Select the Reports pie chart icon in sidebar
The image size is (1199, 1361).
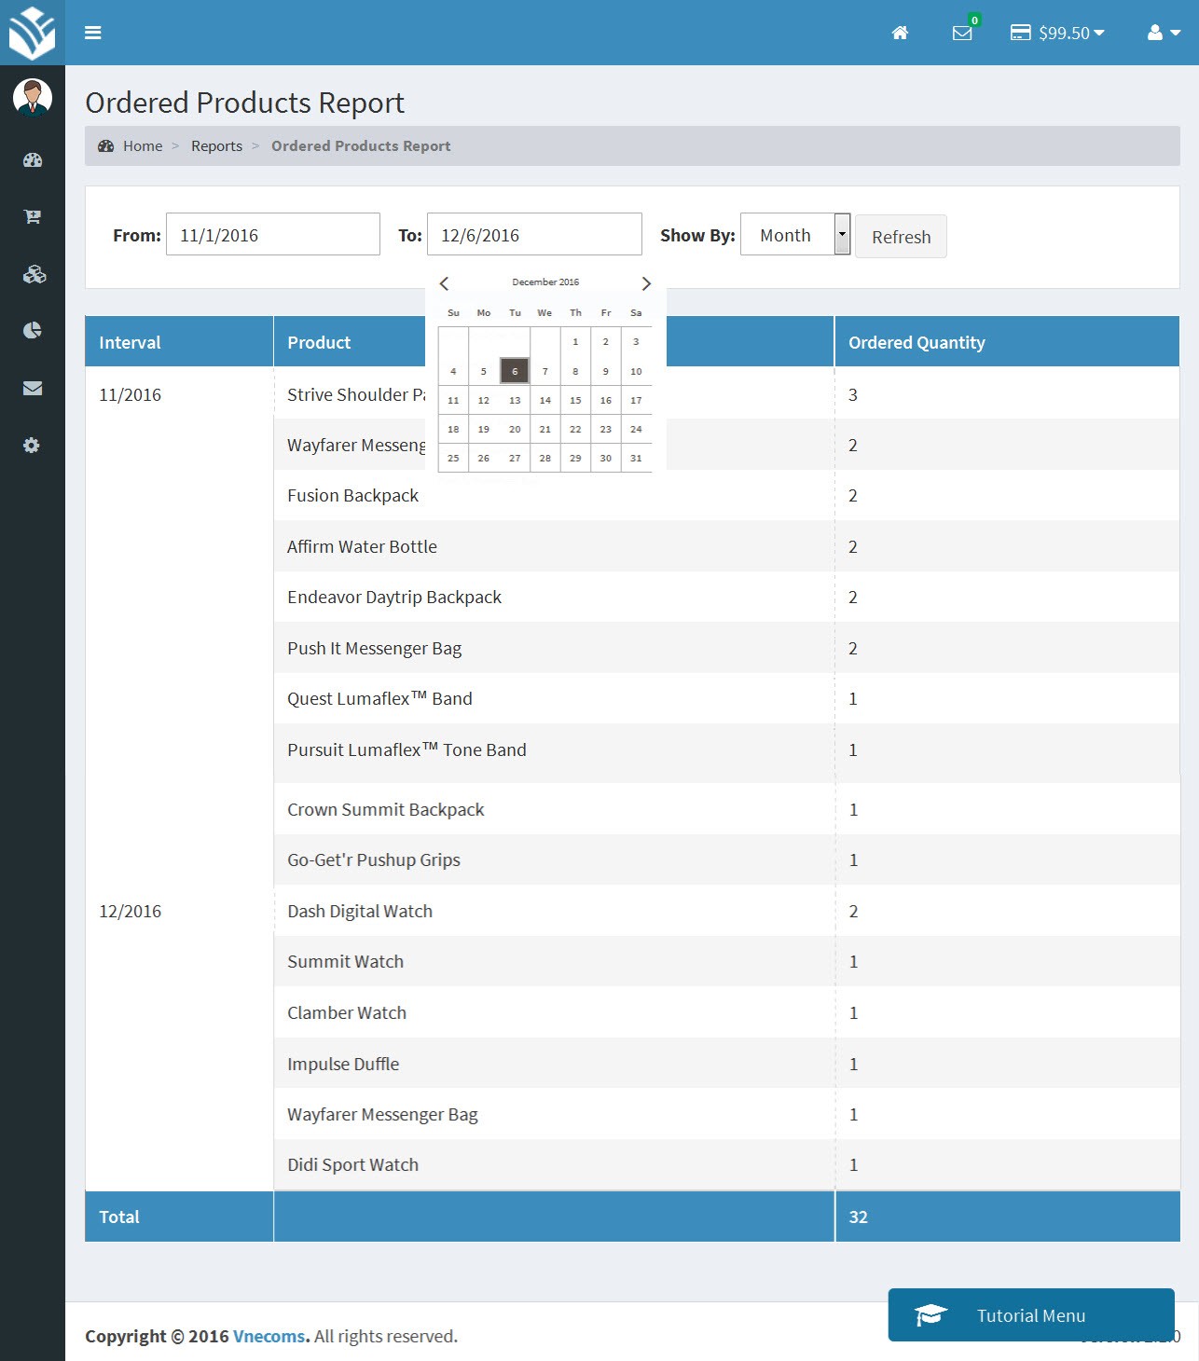pos(32,331)
